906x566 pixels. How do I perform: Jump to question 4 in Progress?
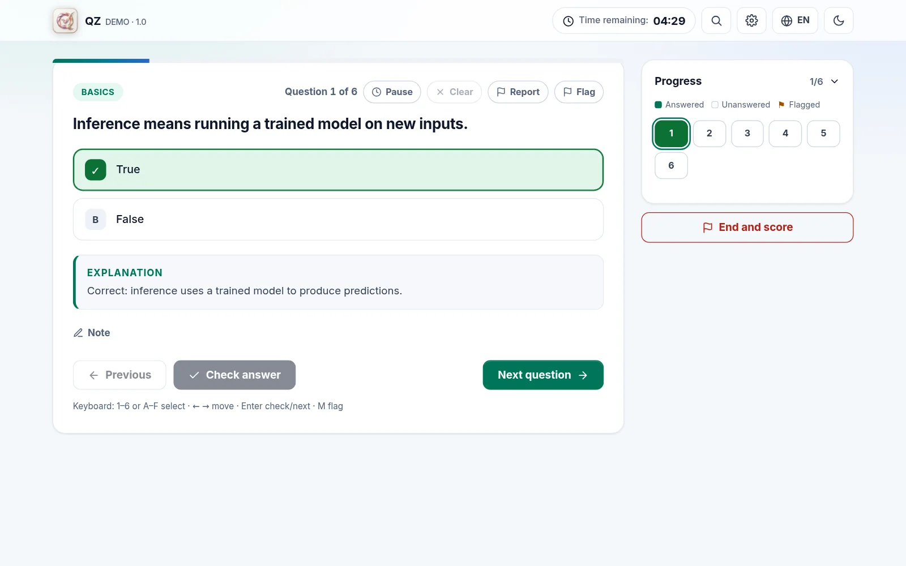tap(785, 134)
